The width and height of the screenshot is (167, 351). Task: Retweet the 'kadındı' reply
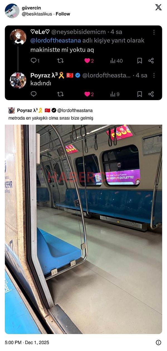click(60, 94)
